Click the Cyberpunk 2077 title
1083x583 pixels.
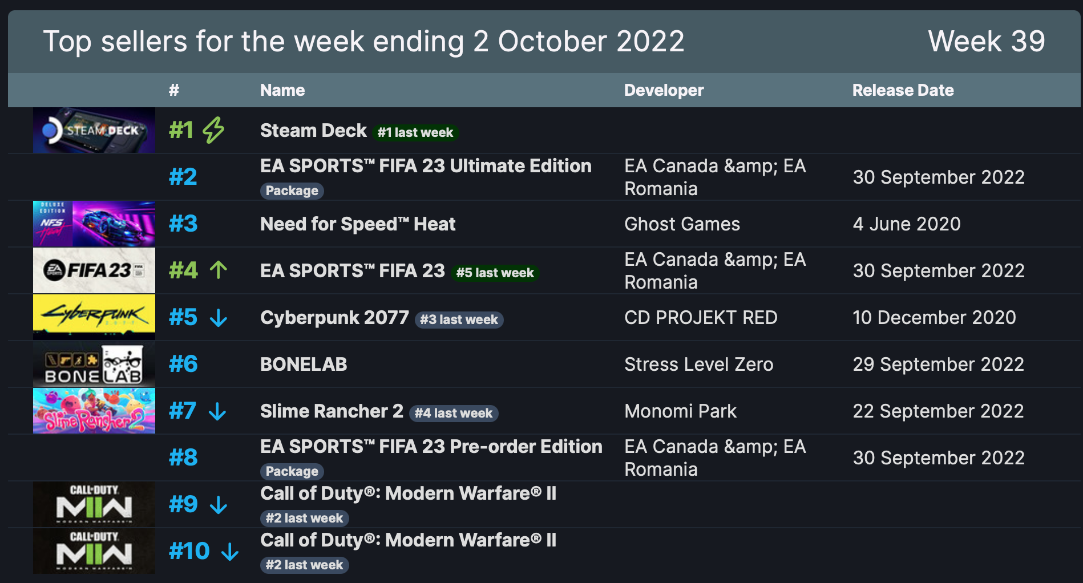[x=334, y=317]
